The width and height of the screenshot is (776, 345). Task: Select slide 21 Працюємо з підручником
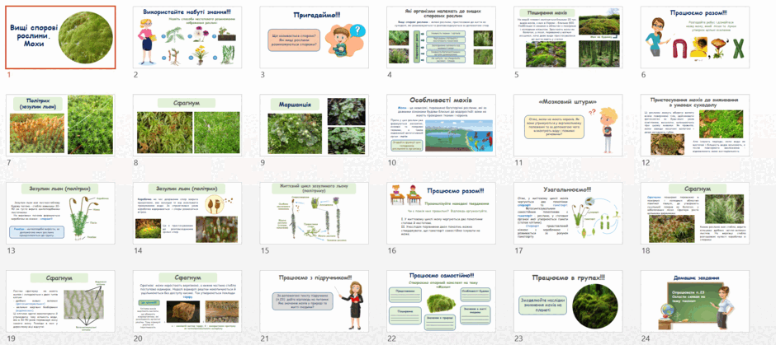315,301
